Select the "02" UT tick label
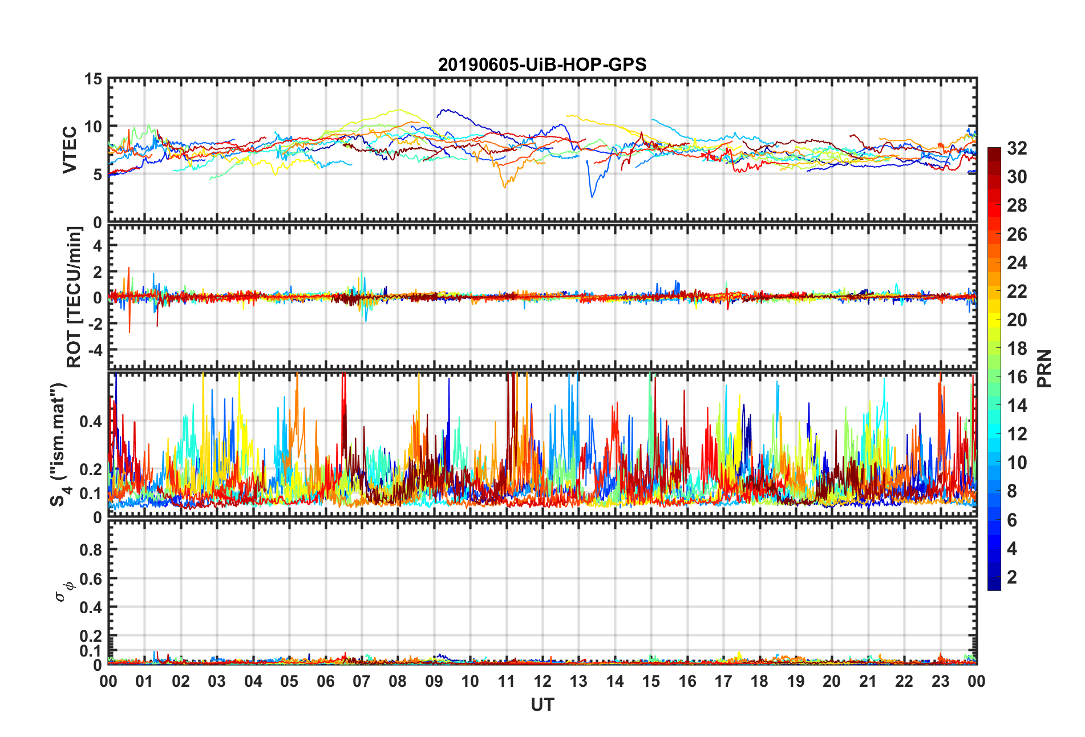1085x737 pixels. tap(181, 682)
